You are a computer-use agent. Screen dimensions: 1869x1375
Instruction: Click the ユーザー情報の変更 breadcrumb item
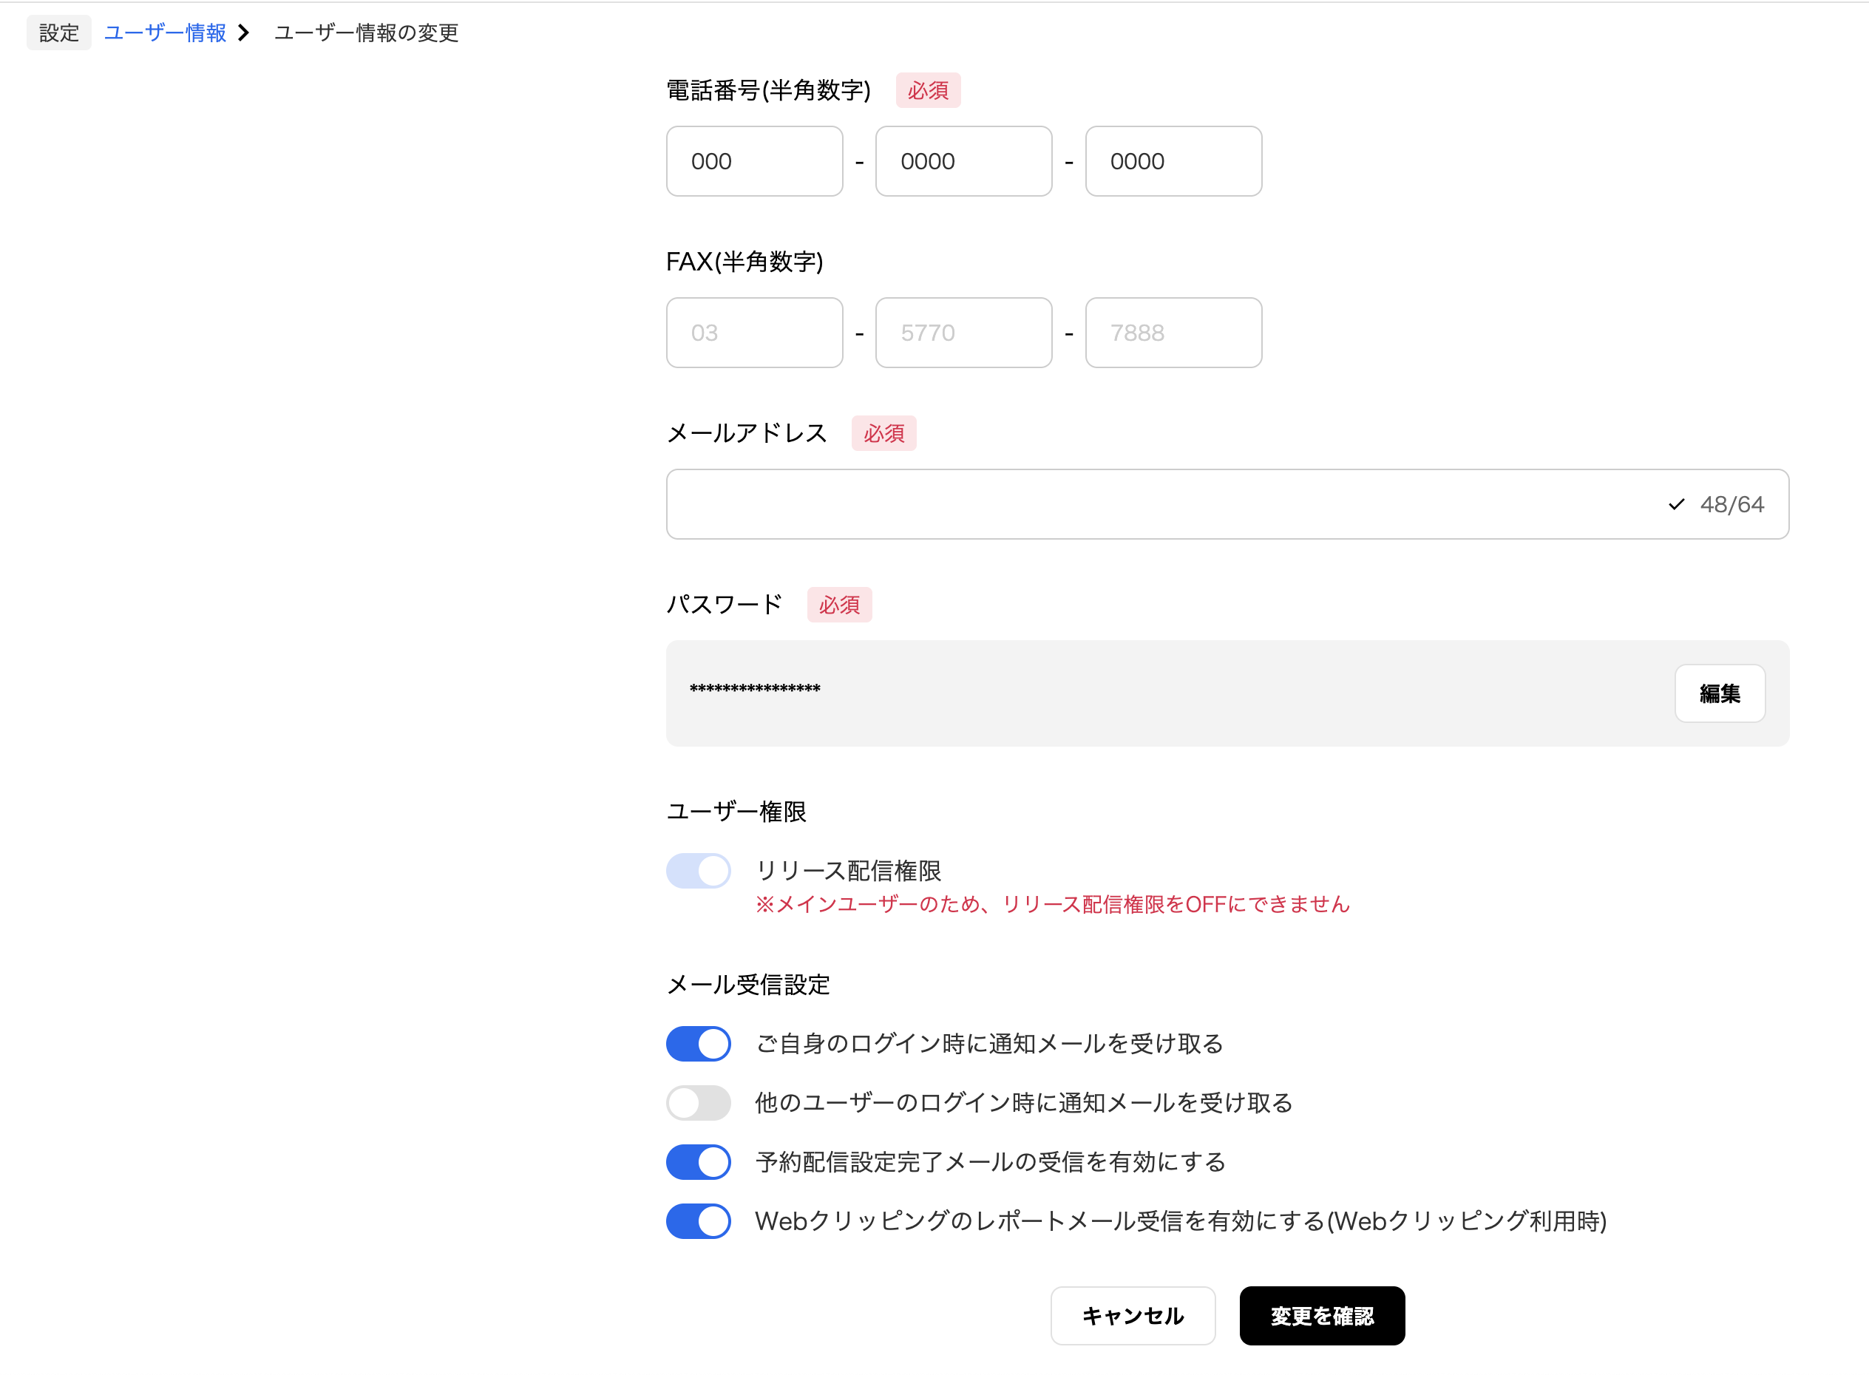[365, 33]
